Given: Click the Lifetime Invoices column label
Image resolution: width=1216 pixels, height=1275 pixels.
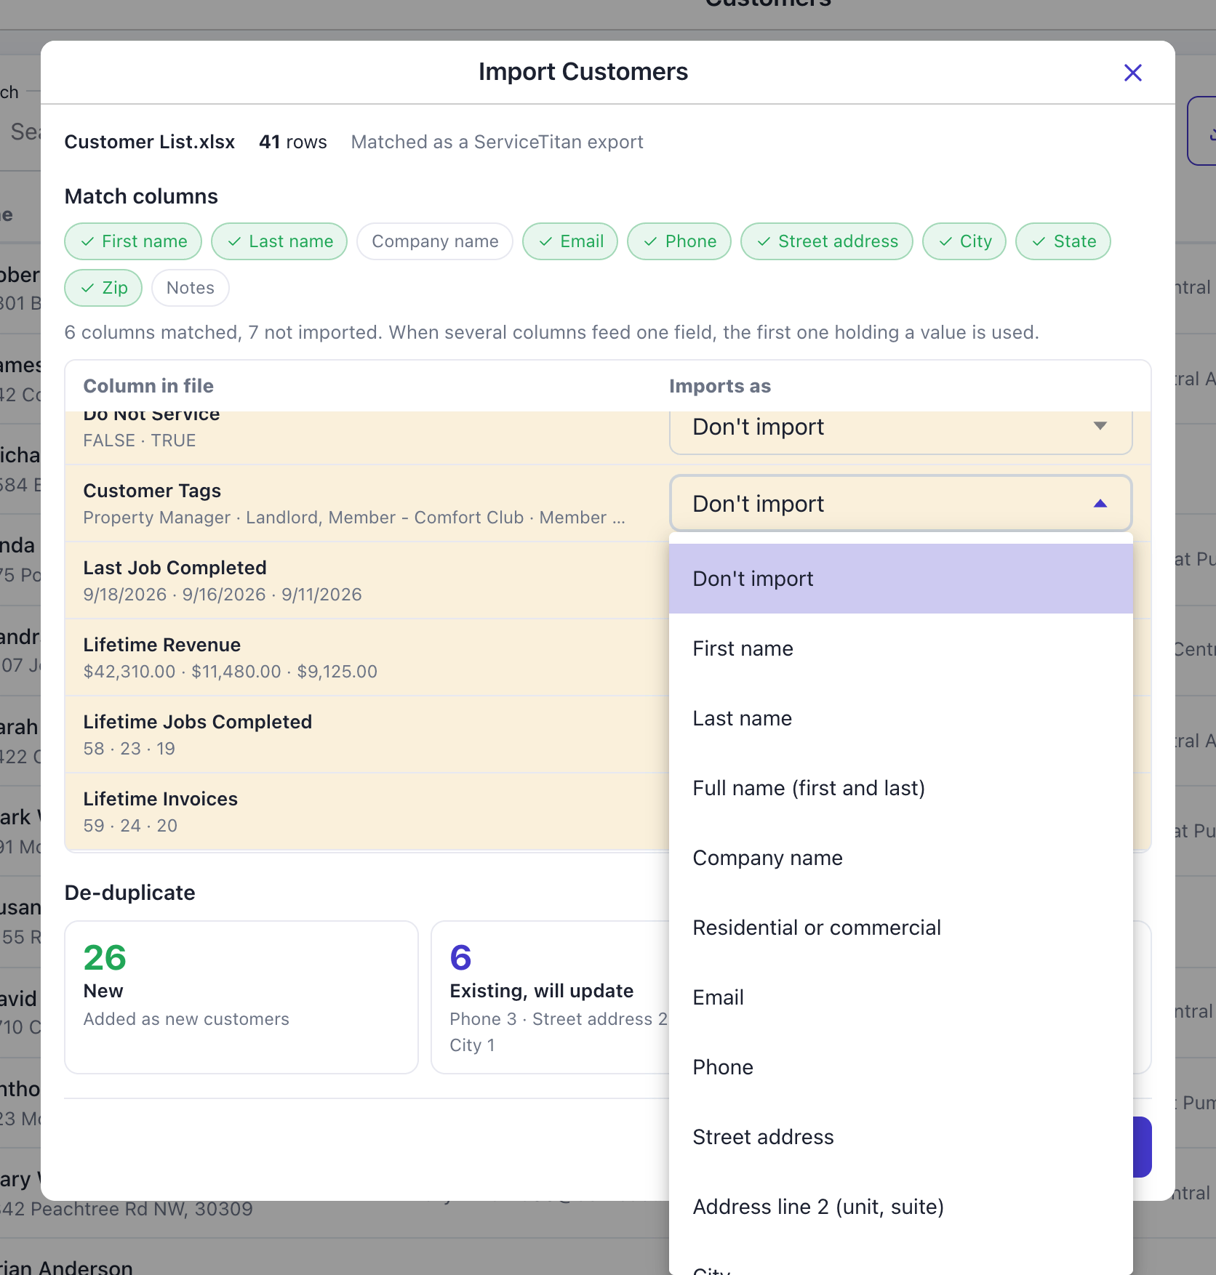Looking at the screenshot, I should pyautogui.click(x=160, y=799).
